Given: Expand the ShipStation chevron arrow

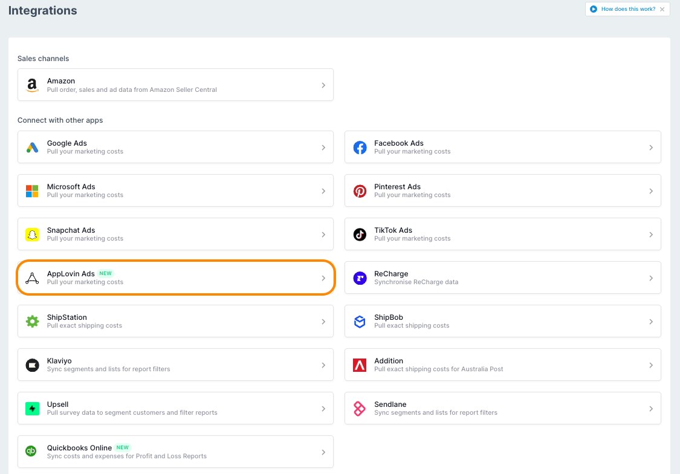Looking at the screenshot, I should click(323, 322).
